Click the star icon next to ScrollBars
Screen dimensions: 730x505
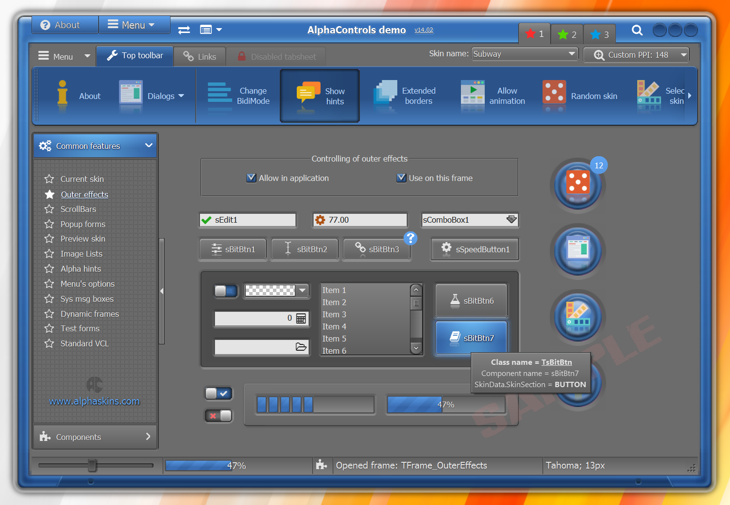click(x=49, y=209)
